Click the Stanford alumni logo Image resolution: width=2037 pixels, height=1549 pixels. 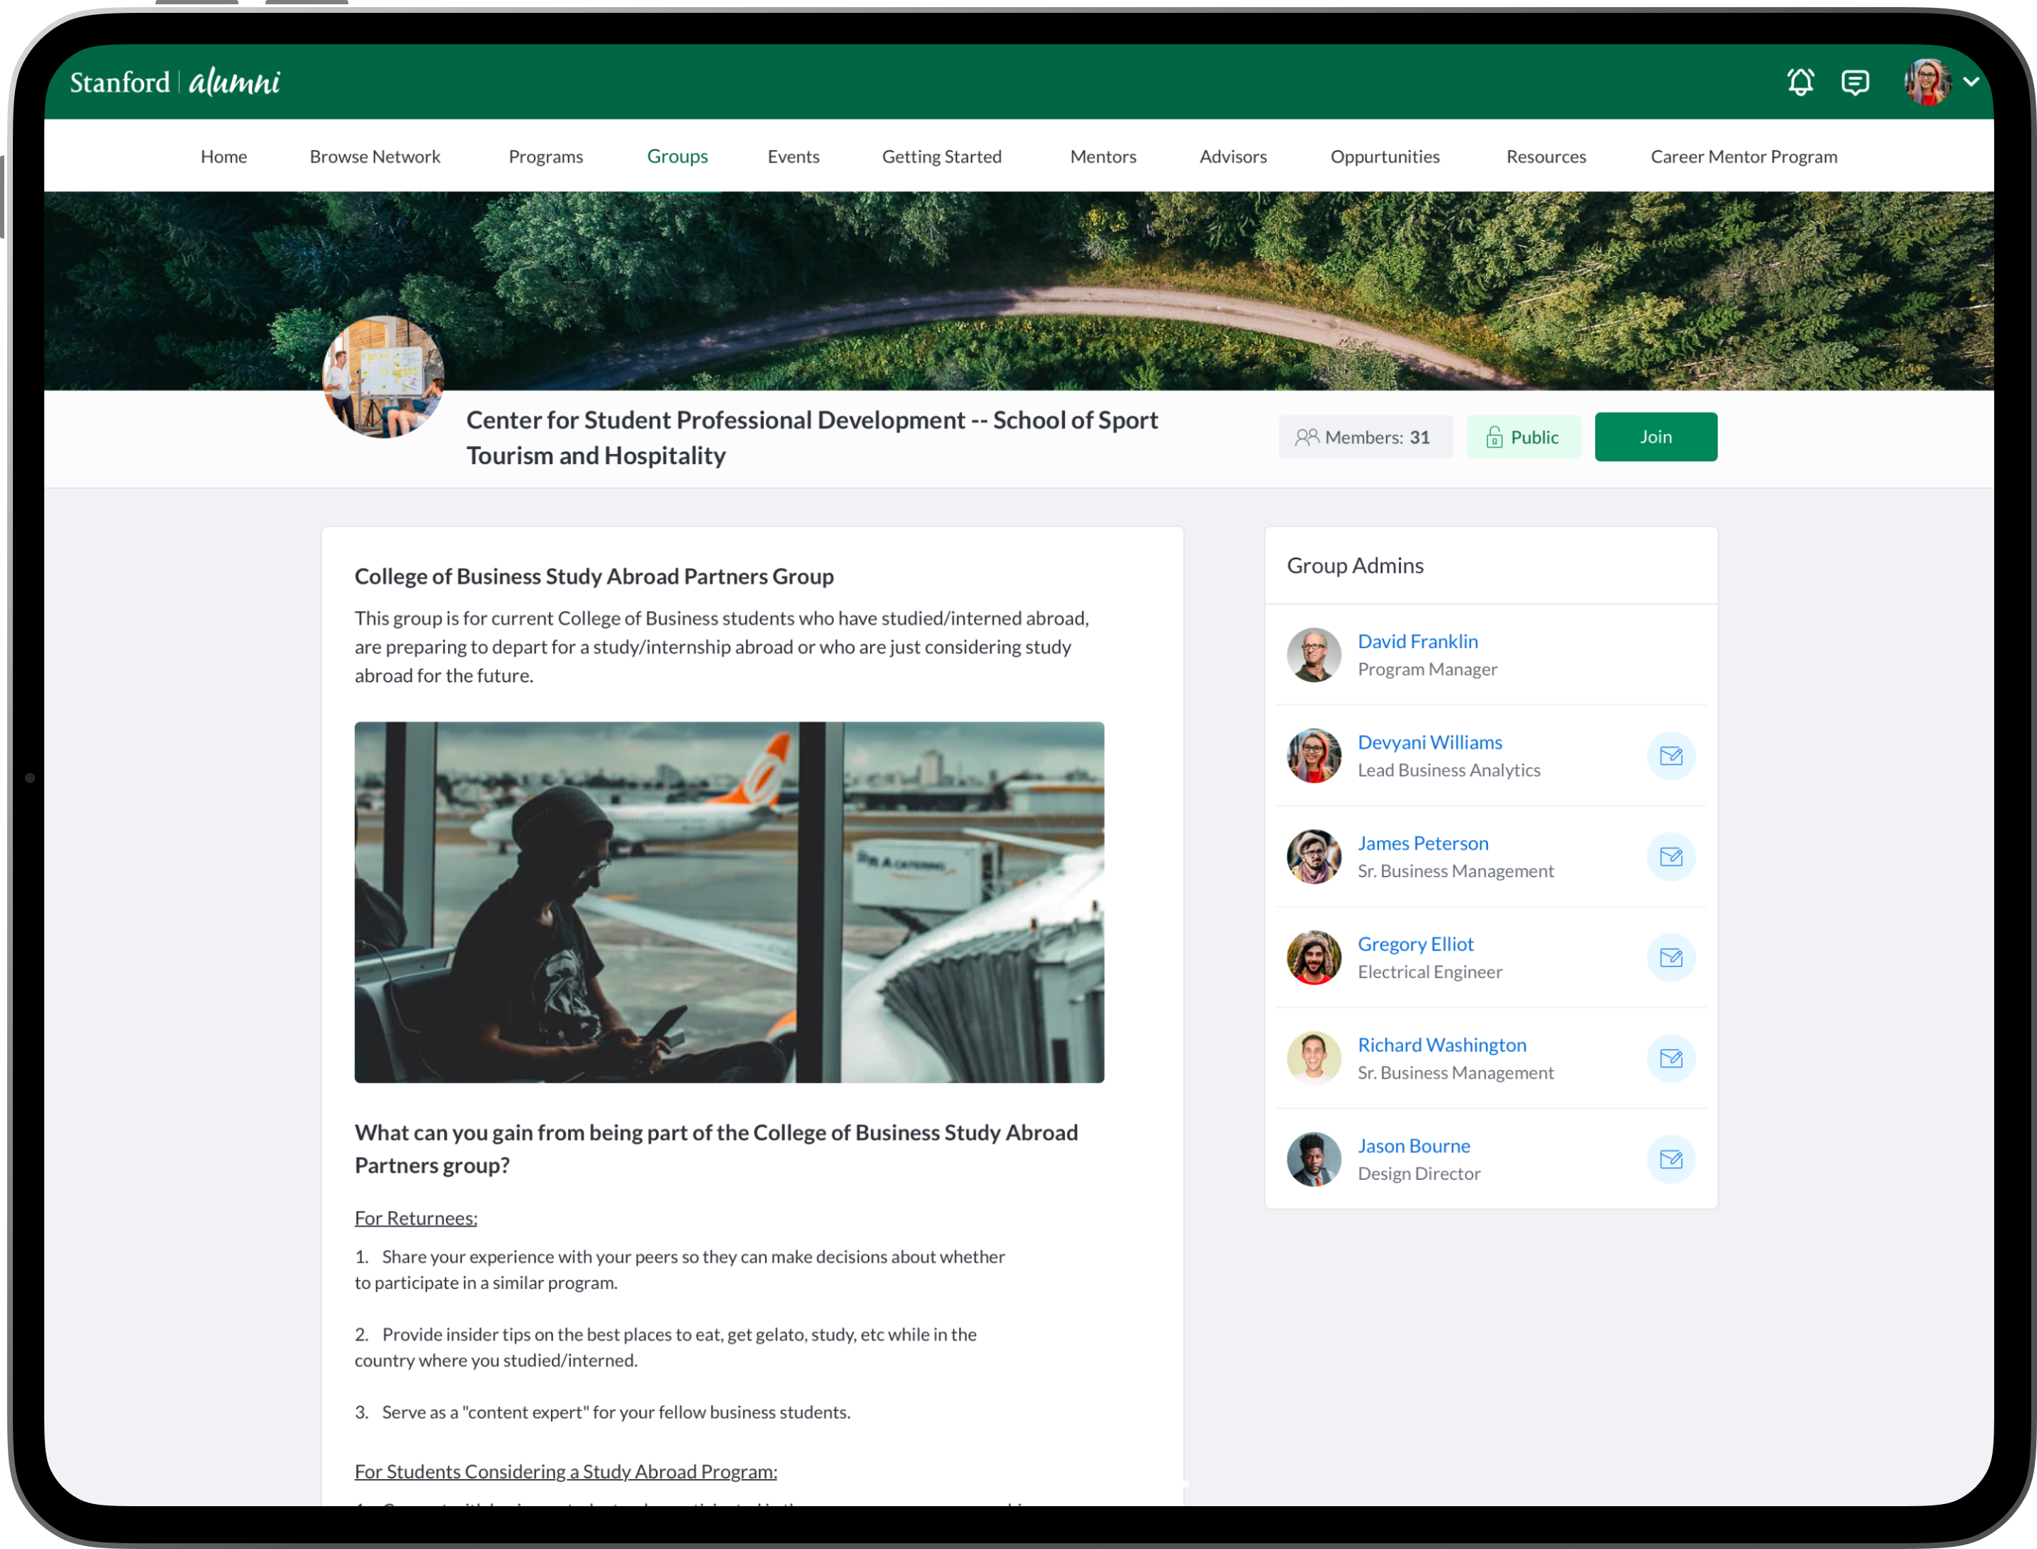pos(175,82)
